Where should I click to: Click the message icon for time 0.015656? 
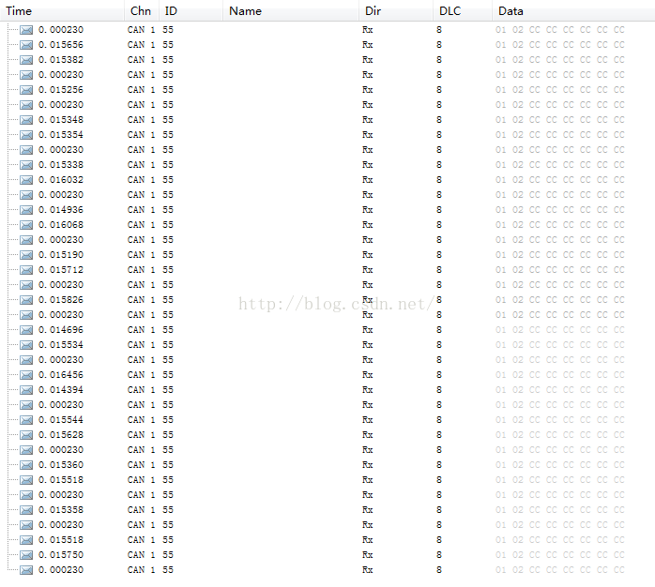click(26, 45)
